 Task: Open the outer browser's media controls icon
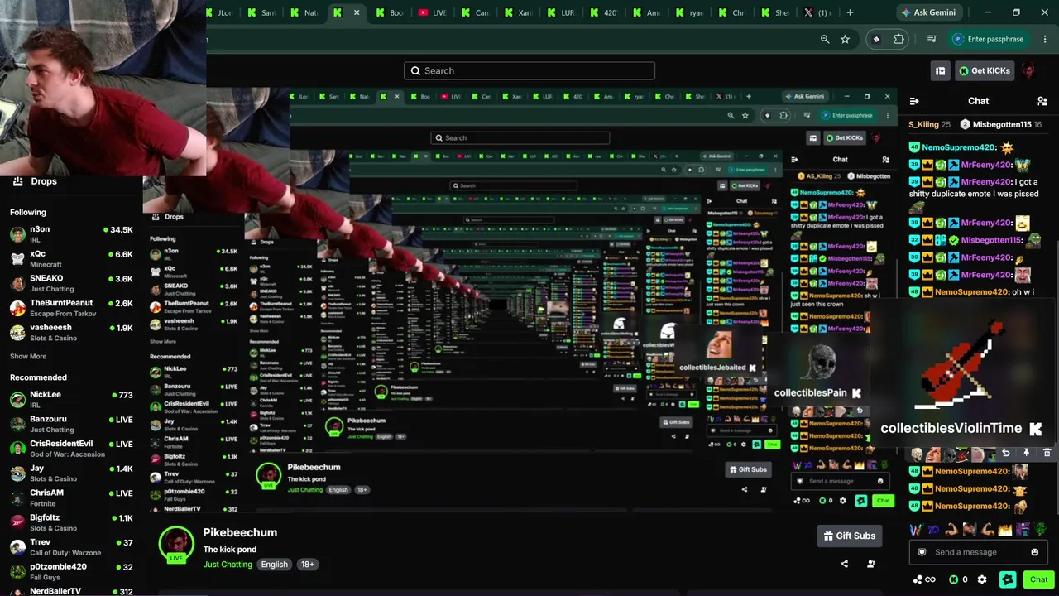(x=932, y=39)
